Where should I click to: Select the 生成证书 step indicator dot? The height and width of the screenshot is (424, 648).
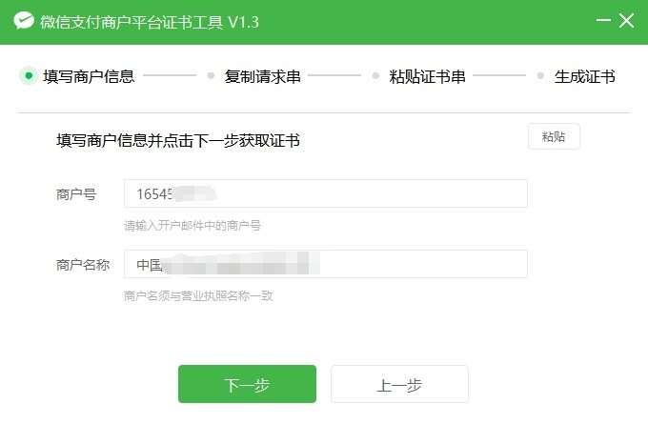coord(540,75)
